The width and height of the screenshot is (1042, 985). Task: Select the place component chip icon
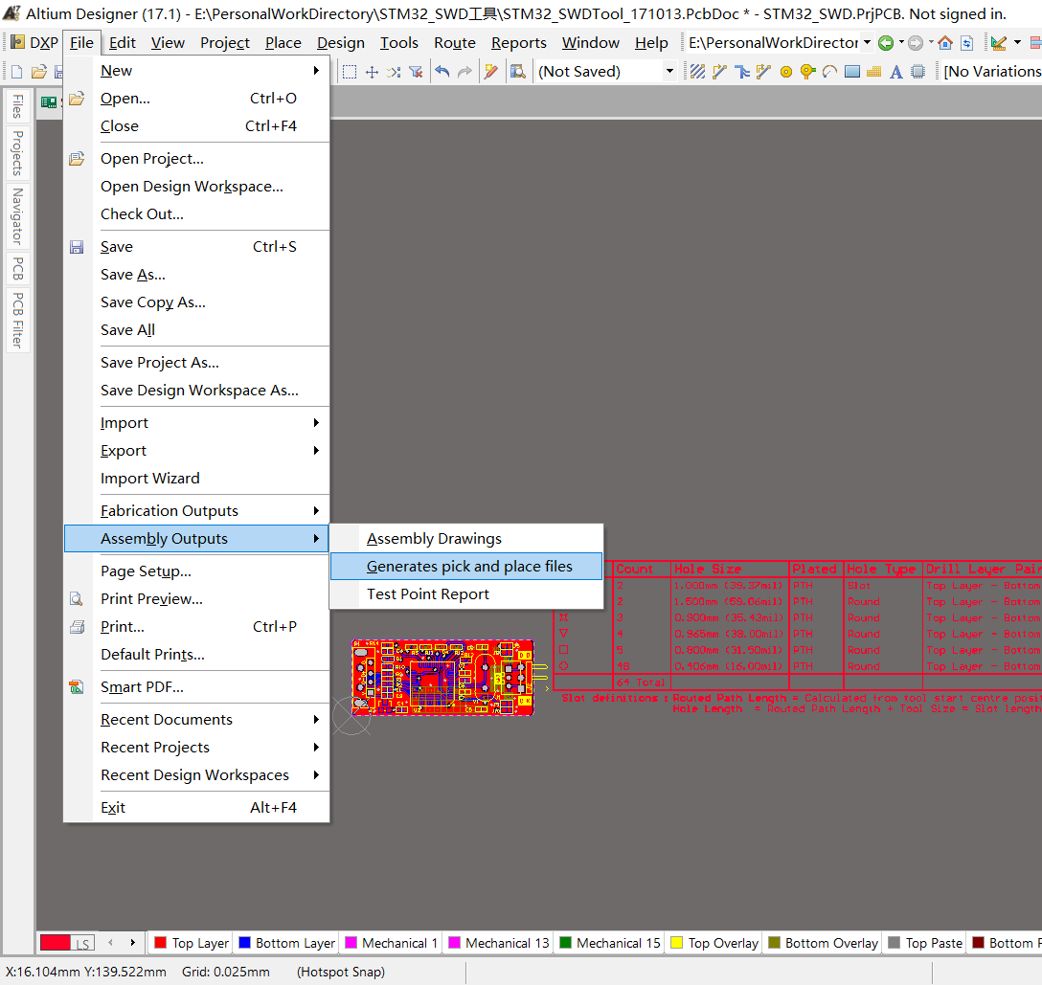point(917,72)
